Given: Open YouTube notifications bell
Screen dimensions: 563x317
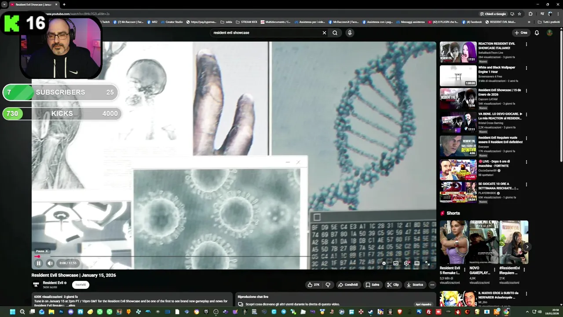Looking at the screenshot, I should pyautogui.click(x=537, y=33).
